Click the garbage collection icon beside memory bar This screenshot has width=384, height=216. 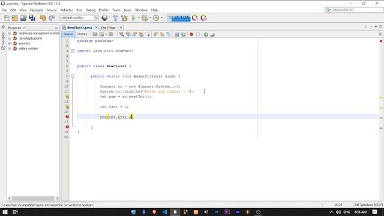click(195, 18)
